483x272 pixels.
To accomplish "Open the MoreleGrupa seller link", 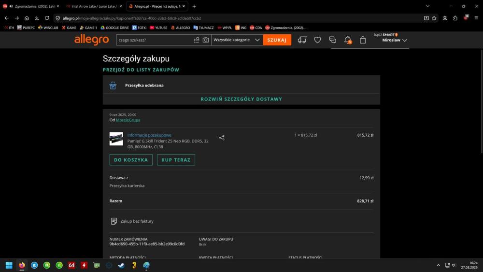I will pyautogui.click(x=128, y=120).
